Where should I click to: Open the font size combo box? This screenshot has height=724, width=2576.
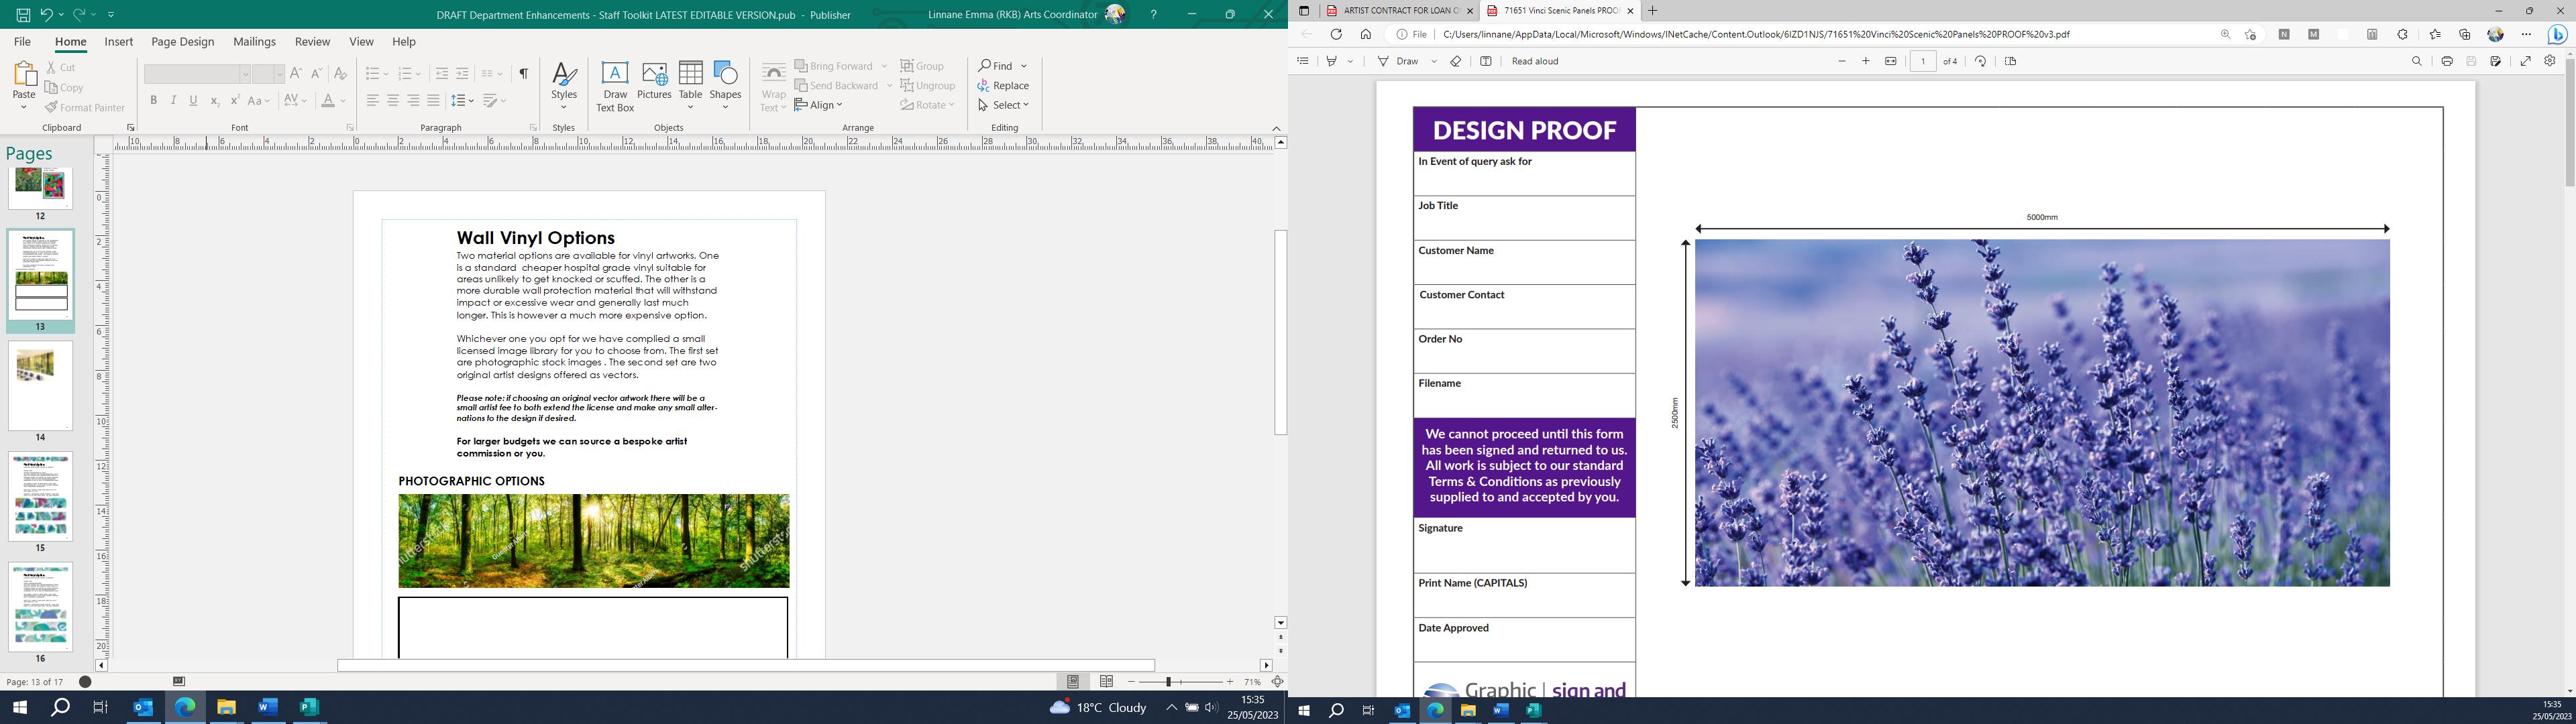pos(268,74)
